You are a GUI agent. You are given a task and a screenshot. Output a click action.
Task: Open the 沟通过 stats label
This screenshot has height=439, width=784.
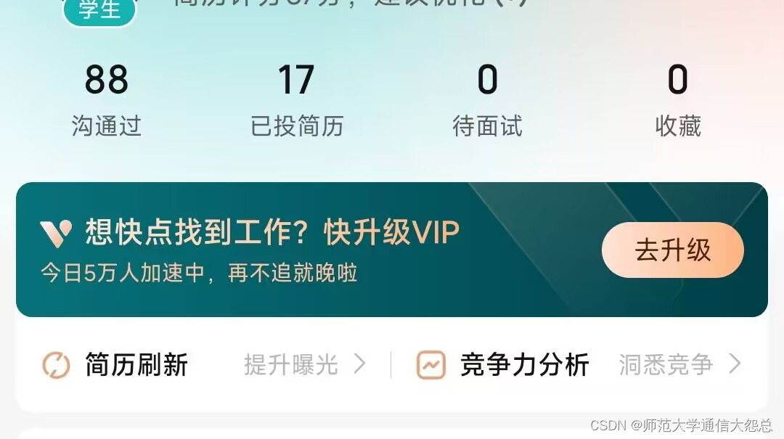point(107,126)
